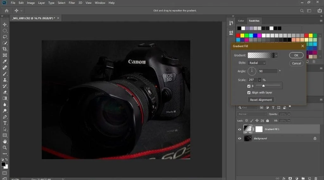The height and width of the screenshot is (180, 324).
Task: Create new fill or adjustment layer
Action: (297, 178)
